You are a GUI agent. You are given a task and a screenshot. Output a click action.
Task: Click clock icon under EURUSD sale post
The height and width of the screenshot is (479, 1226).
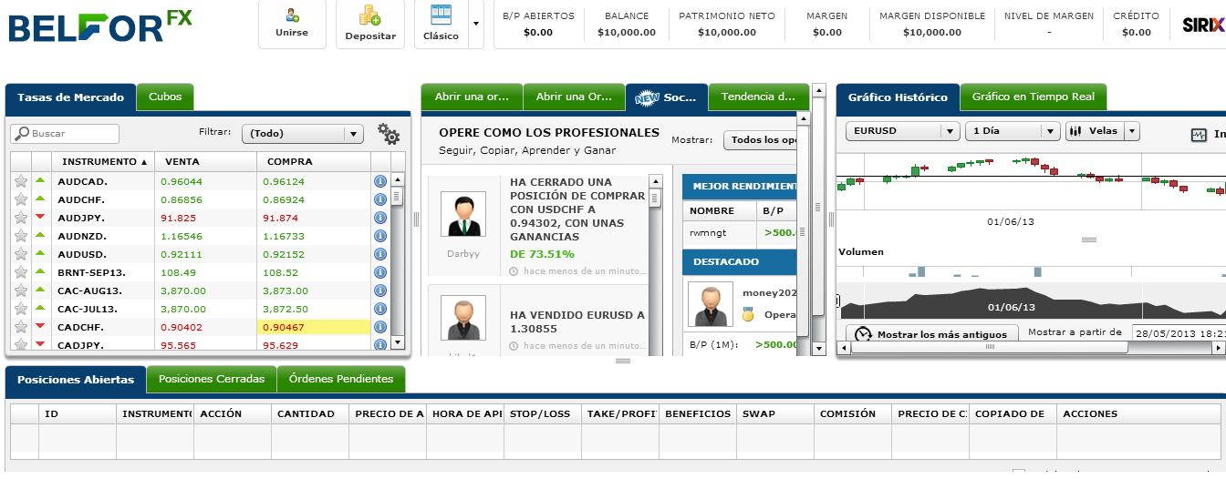tap(514, 346)
